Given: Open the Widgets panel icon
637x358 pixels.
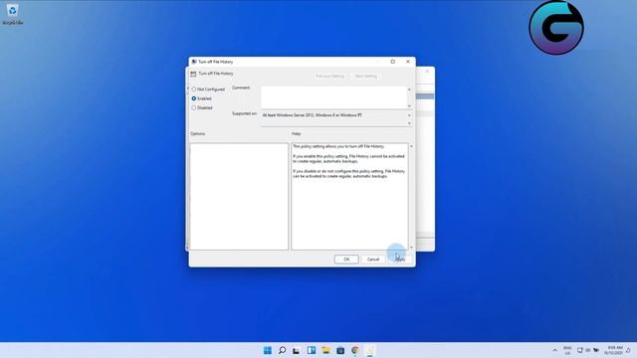Looking at the screenshot, I should pyautogui.click(x=312, y=350).
